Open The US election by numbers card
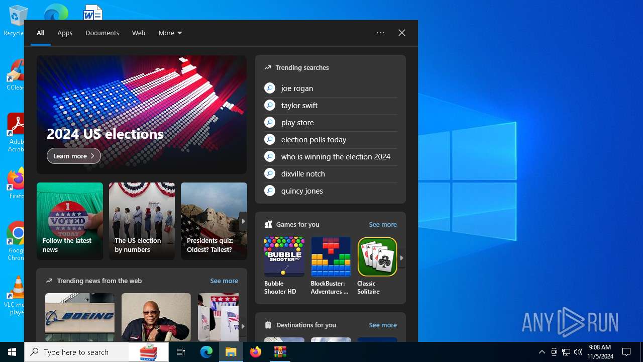 click(x=142, y=221)
